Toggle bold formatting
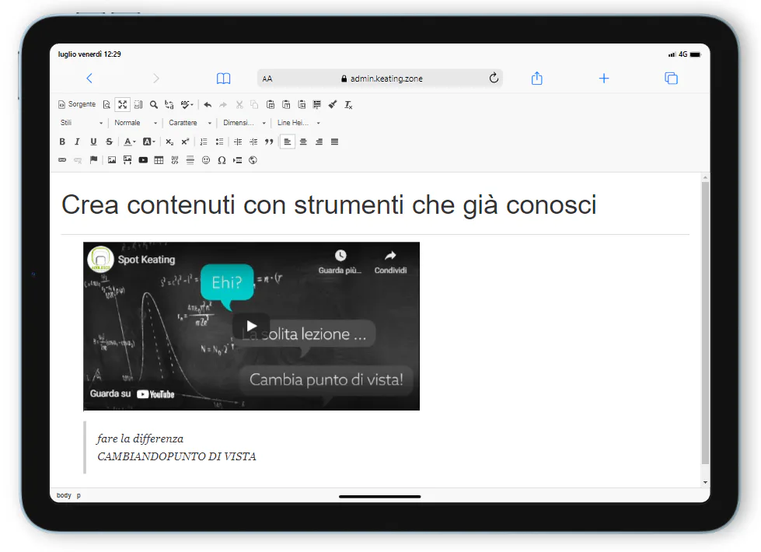Viewport: 761px width, 552px height. (x=62, y=141)
